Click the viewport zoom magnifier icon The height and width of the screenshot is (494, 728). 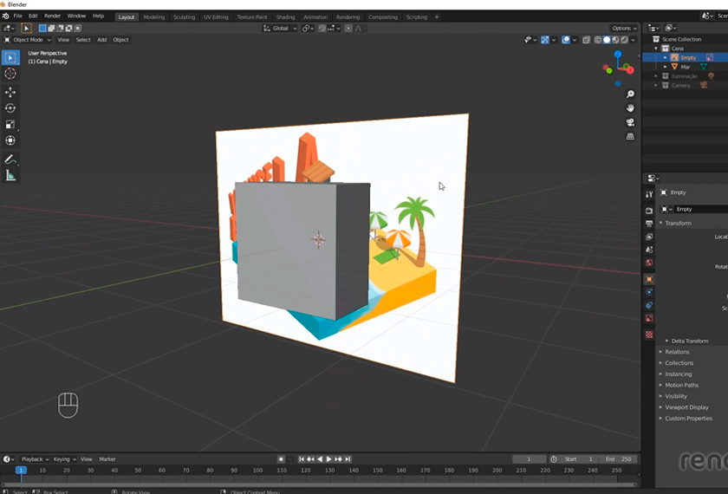click(x=630, y=94)
